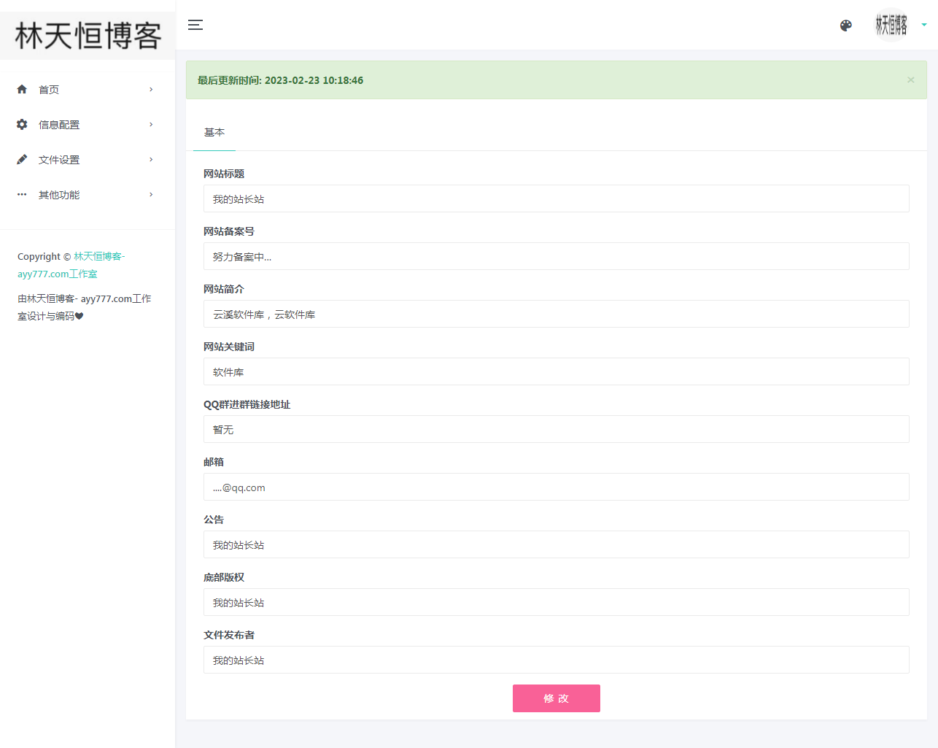Click the hamburger menu icon
This screenshot has height=748, width=938.
tap(195, 24)
